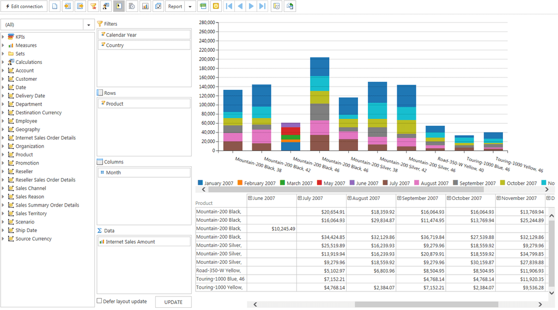Click the clear filter funnel icon in toolbar
This screenshot has width=558, height=310.
(93, 7)
